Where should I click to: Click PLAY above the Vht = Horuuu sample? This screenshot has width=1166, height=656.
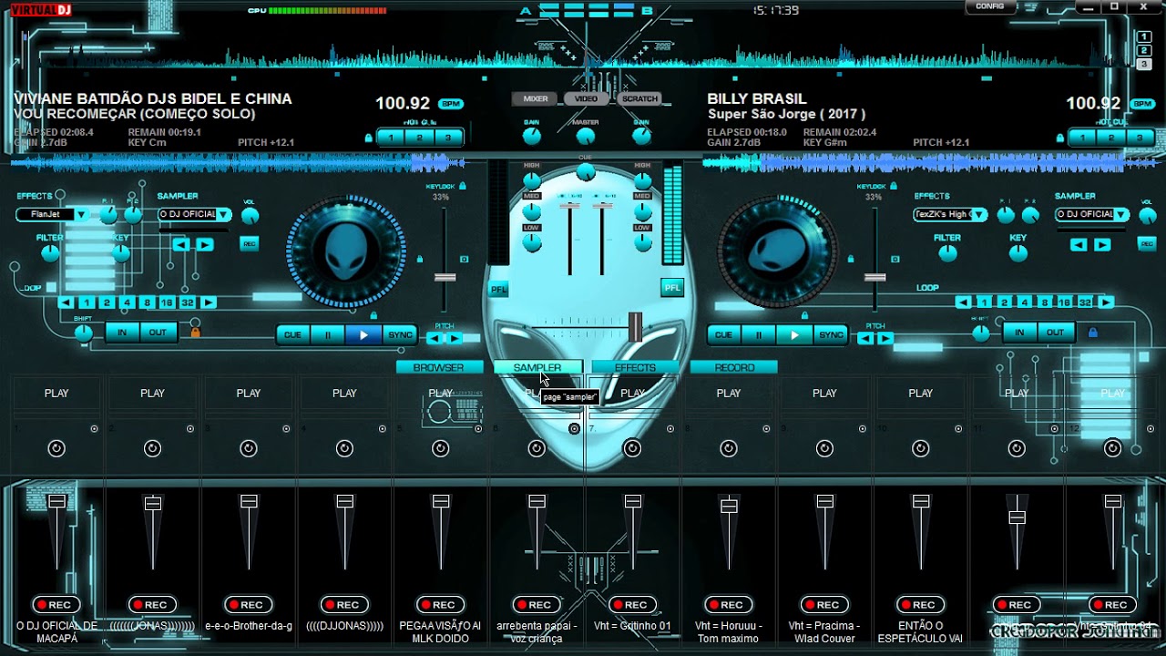[729, 394]
